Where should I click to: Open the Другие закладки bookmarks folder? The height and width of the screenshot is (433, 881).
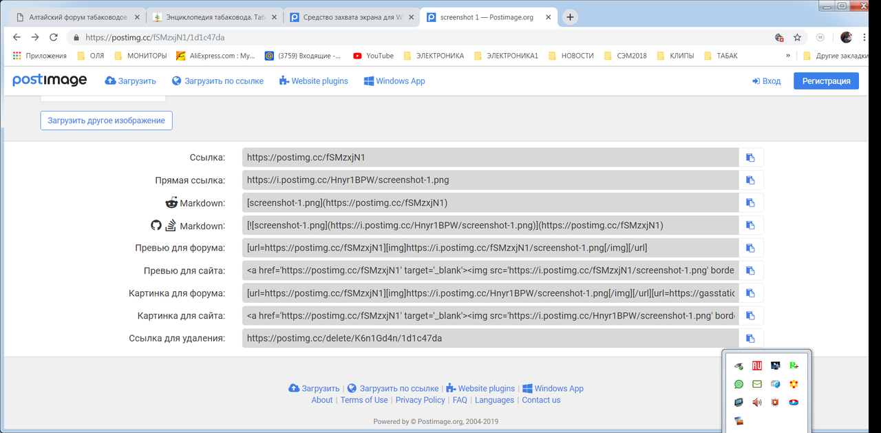pyautogui.click(x=836, y=56)
